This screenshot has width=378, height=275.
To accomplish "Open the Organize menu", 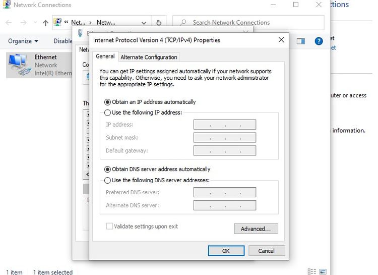I will click(23, 41).
